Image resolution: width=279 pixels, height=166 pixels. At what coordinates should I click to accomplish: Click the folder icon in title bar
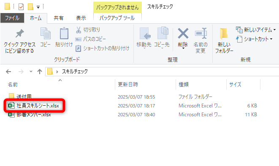click(x=7, y=6)
